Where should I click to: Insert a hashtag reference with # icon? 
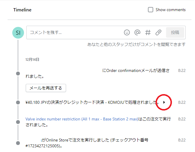(x=148, y=32)
